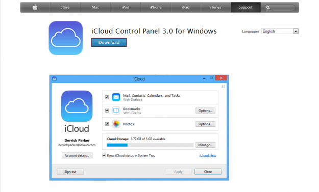Image resolution: width=319 pixels, height=192 pixels.
Task: Minimize the iCloud window
Action: tap(204, 78)
